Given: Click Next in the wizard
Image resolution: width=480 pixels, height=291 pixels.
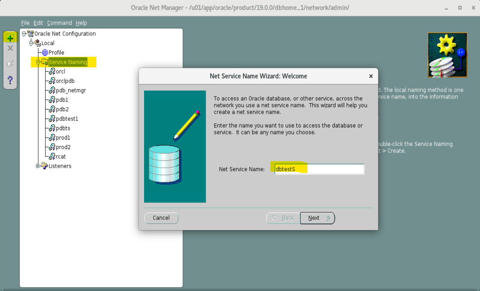Looking at the screenshot, I should click(317, 218).
